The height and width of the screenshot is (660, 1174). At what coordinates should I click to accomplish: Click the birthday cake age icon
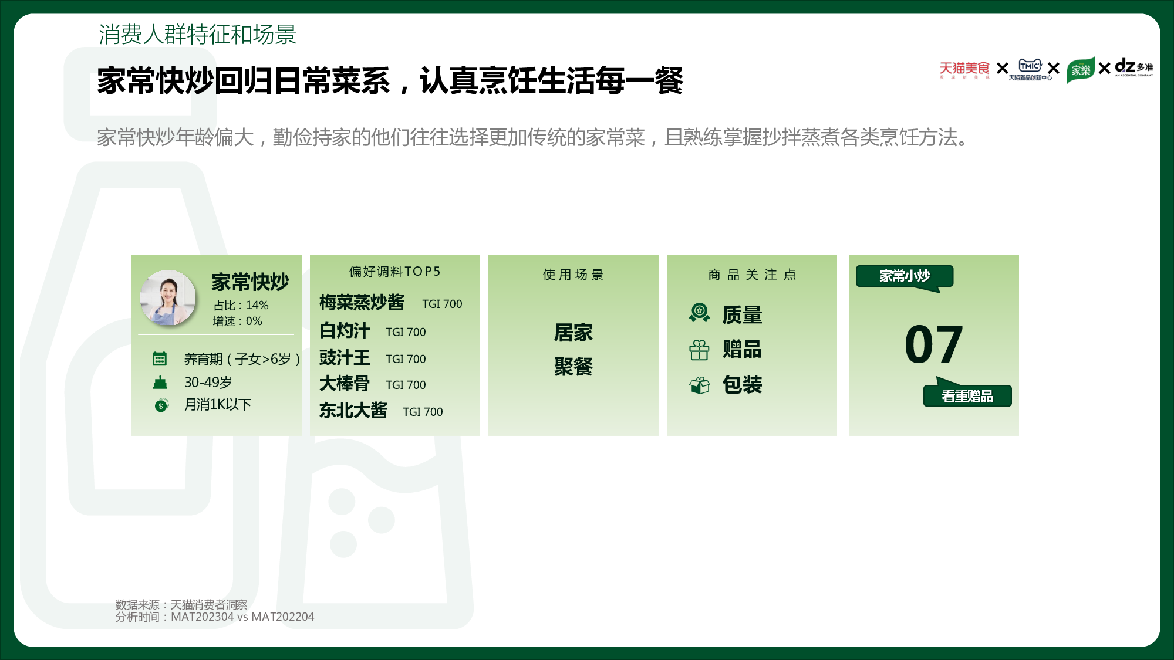coord(160,383)
